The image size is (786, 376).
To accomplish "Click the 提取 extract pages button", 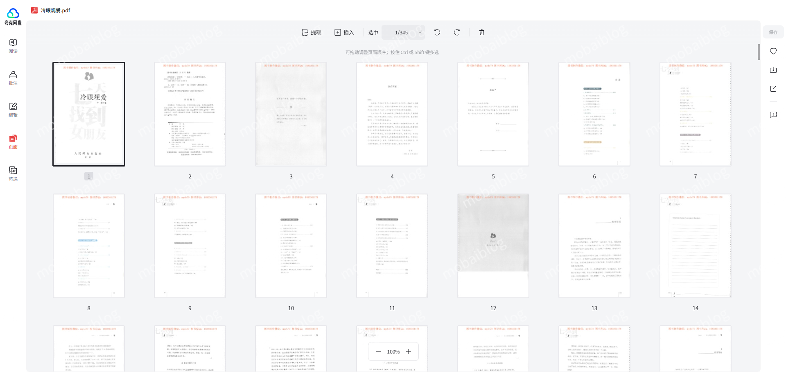I will 312,32.
